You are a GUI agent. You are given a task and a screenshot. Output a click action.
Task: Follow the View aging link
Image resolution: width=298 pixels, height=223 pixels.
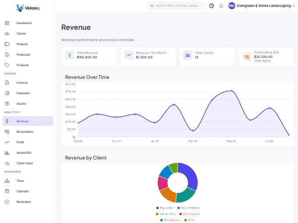pyautogui.click(x=262, y=61)
